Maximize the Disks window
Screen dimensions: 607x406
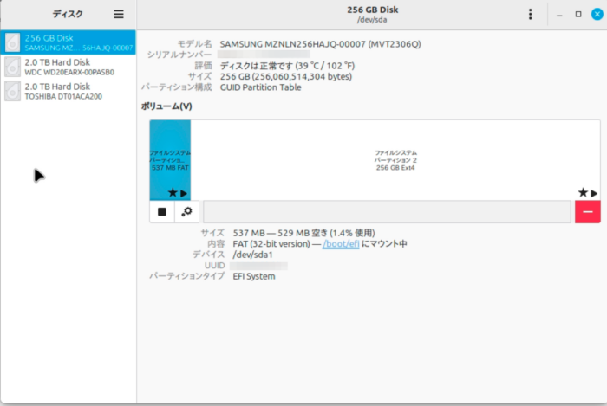578,15
